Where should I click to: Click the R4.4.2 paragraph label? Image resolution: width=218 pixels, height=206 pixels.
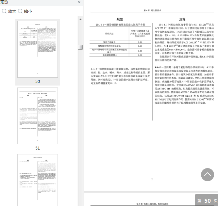pos(158,67)
